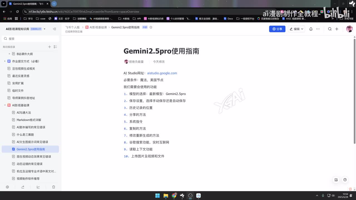
Task: Open the directory list options icon
Action: [55, 47]
